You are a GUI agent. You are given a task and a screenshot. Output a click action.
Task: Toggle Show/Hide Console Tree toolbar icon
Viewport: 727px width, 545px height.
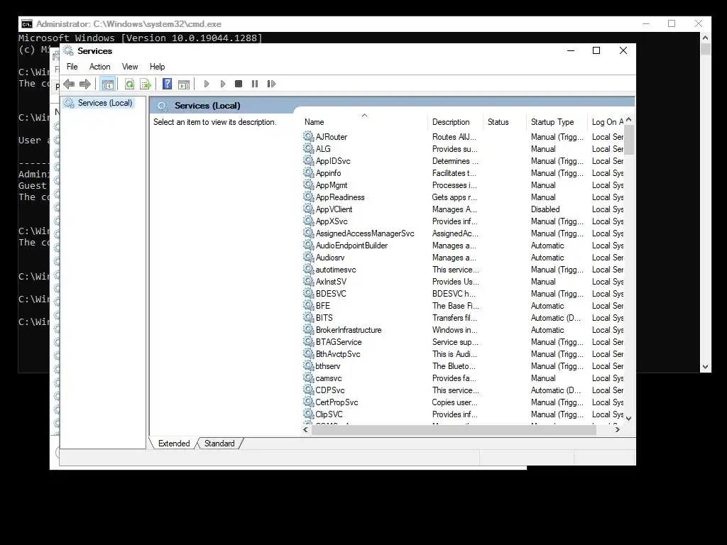coord(108,84)
